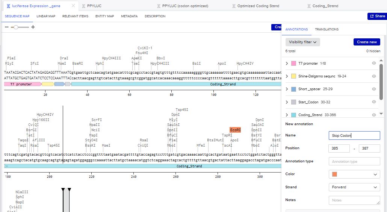Click the annotation Name input field

tap(354, 135)
